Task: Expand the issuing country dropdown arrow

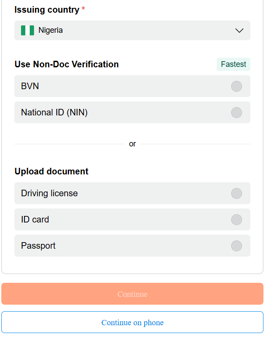Action: point(239,31)
